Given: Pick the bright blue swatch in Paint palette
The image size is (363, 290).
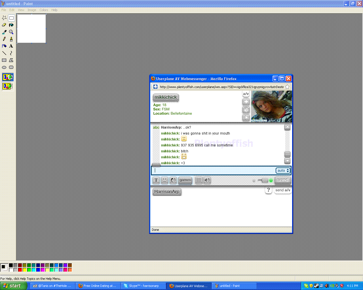Looking at the screenshot, I should 38,270.
